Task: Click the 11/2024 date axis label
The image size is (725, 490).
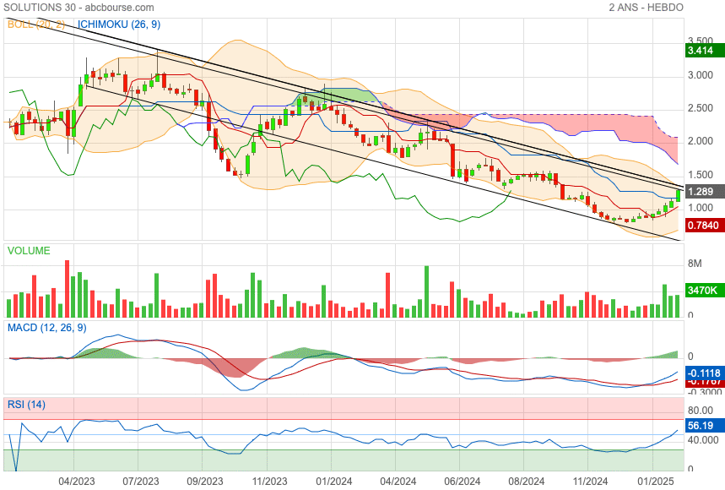Action: coord(591,482)
